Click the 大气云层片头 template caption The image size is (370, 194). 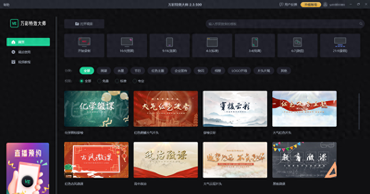(212, 184)
